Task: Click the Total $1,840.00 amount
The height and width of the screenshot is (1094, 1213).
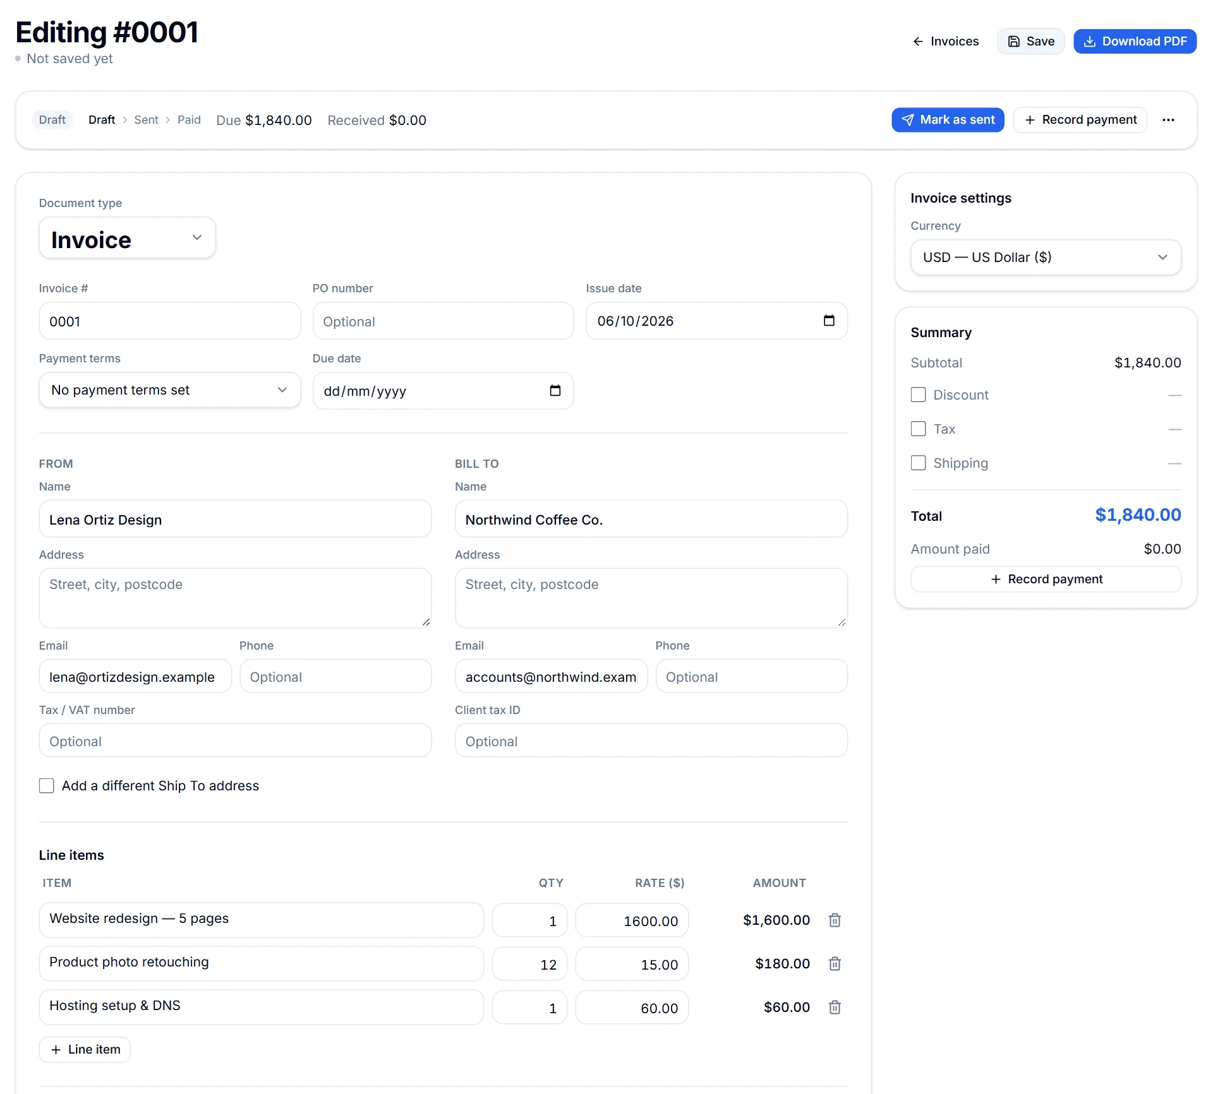Action: [1138, 515]
